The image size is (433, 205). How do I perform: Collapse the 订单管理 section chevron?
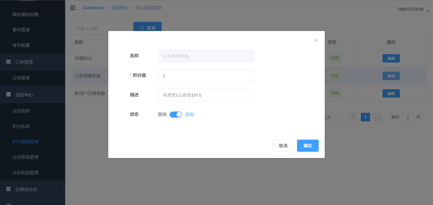pos(57,62)
